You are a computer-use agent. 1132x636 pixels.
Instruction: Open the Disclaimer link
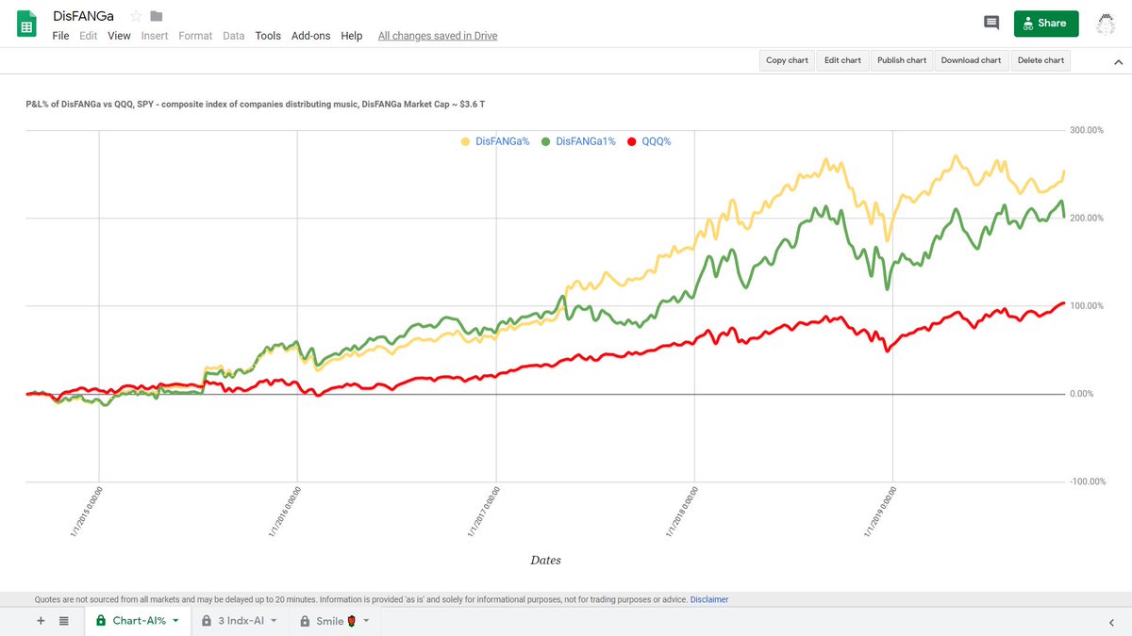[x=709, y=599]
